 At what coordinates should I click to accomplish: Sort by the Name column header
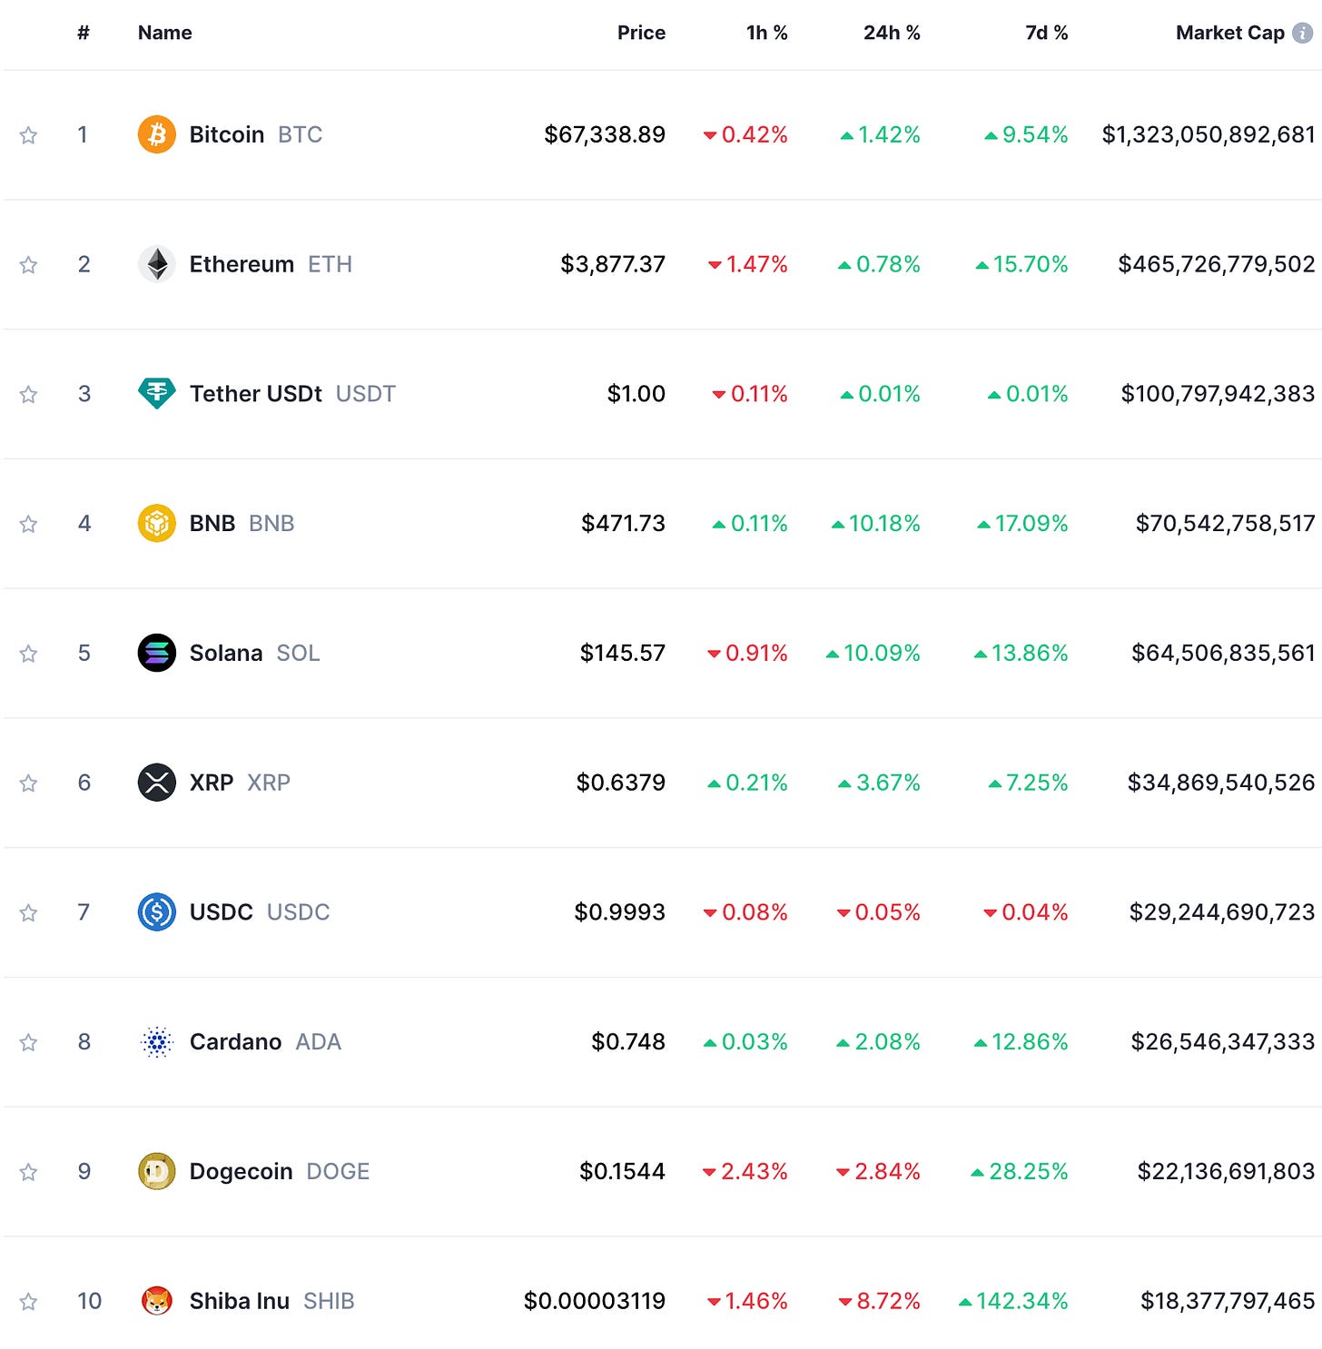[164, 34]
